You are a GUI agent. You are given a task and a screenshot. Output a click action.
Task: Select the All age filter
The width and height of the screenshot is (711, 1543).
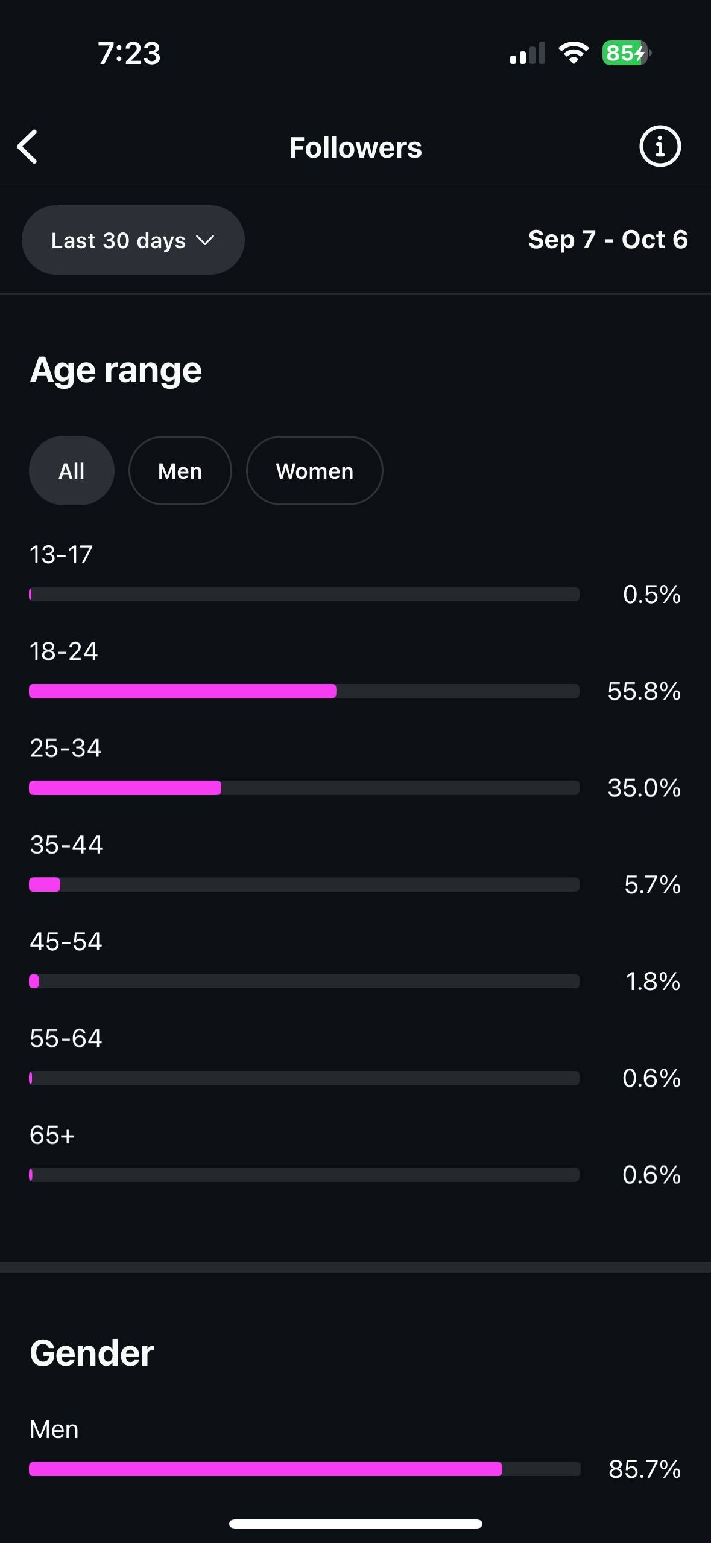[x=72, y=471]
